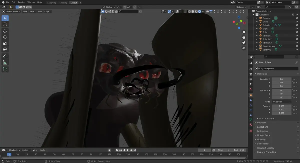The height and width of the screenshot is (163, 300).
Task: Open the Particles properties tab
Action: [251, 105]
